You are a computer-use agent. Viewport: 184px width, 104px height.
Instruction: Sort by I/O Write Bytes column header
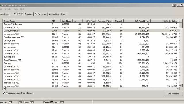tap(164, 21)
